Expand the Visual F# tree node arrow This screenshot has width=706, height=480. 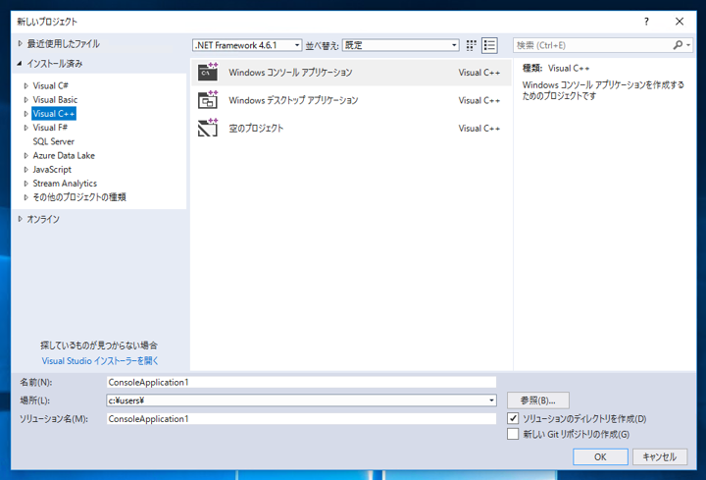[x=26, y=128]
